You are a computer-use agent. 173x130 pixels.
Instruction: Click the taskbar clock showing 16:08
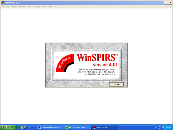168,128
